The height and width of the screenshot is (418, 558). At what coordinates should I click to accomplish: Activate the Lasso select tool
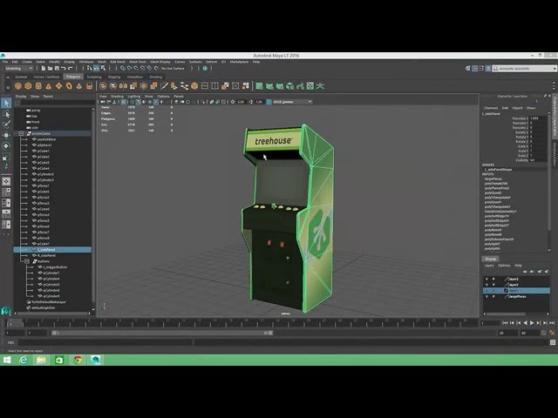(x=6, y=114)
